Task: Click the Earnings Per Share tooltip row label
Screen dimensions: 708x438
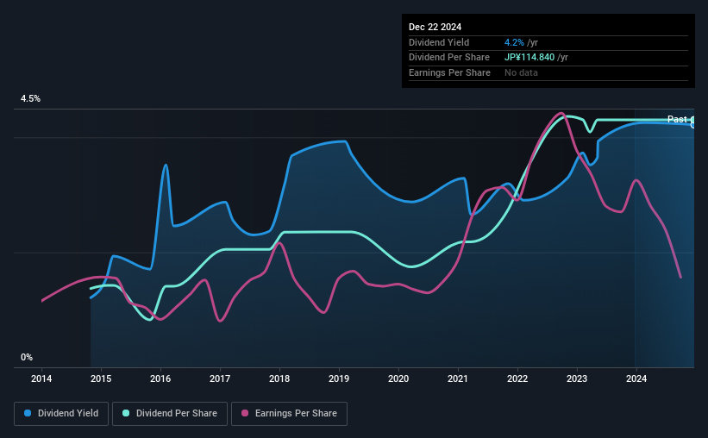Action: pyautogui.click(x=449, y=72)
